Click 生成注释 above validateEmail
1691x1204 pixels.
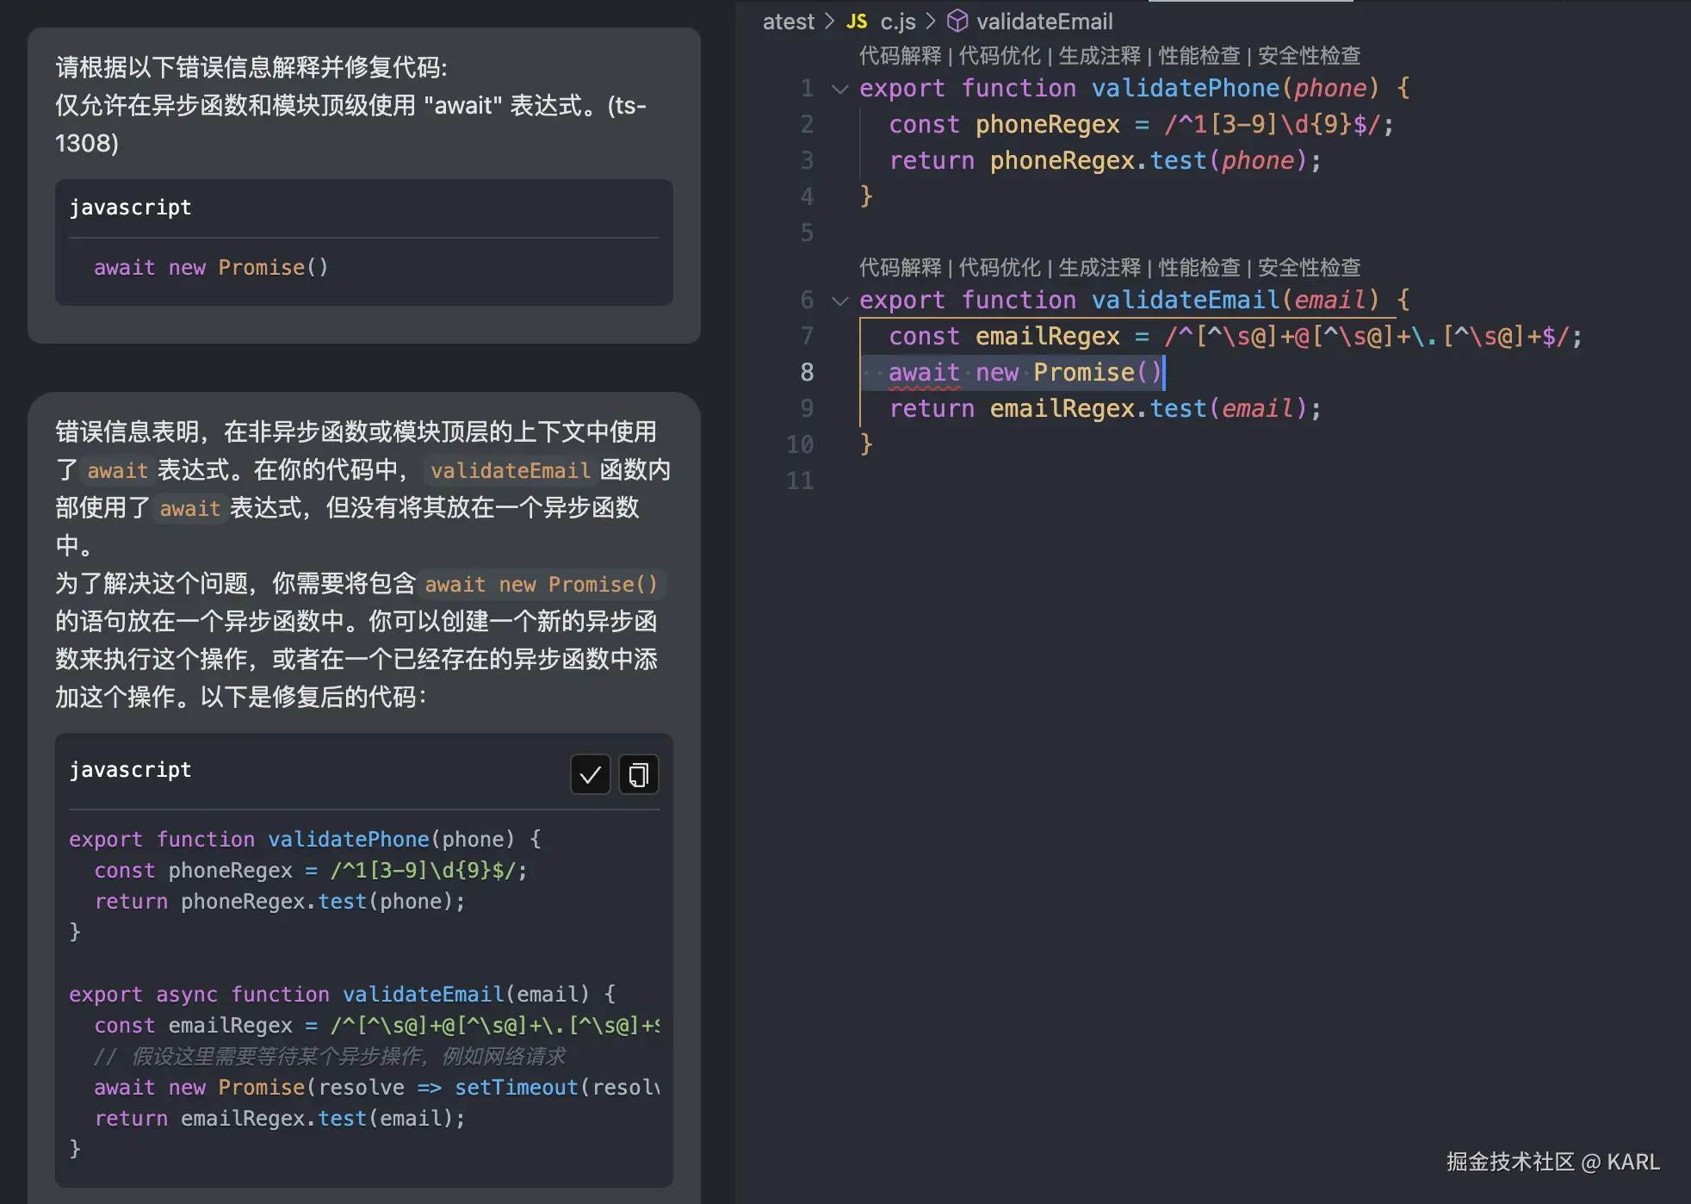1099,268
